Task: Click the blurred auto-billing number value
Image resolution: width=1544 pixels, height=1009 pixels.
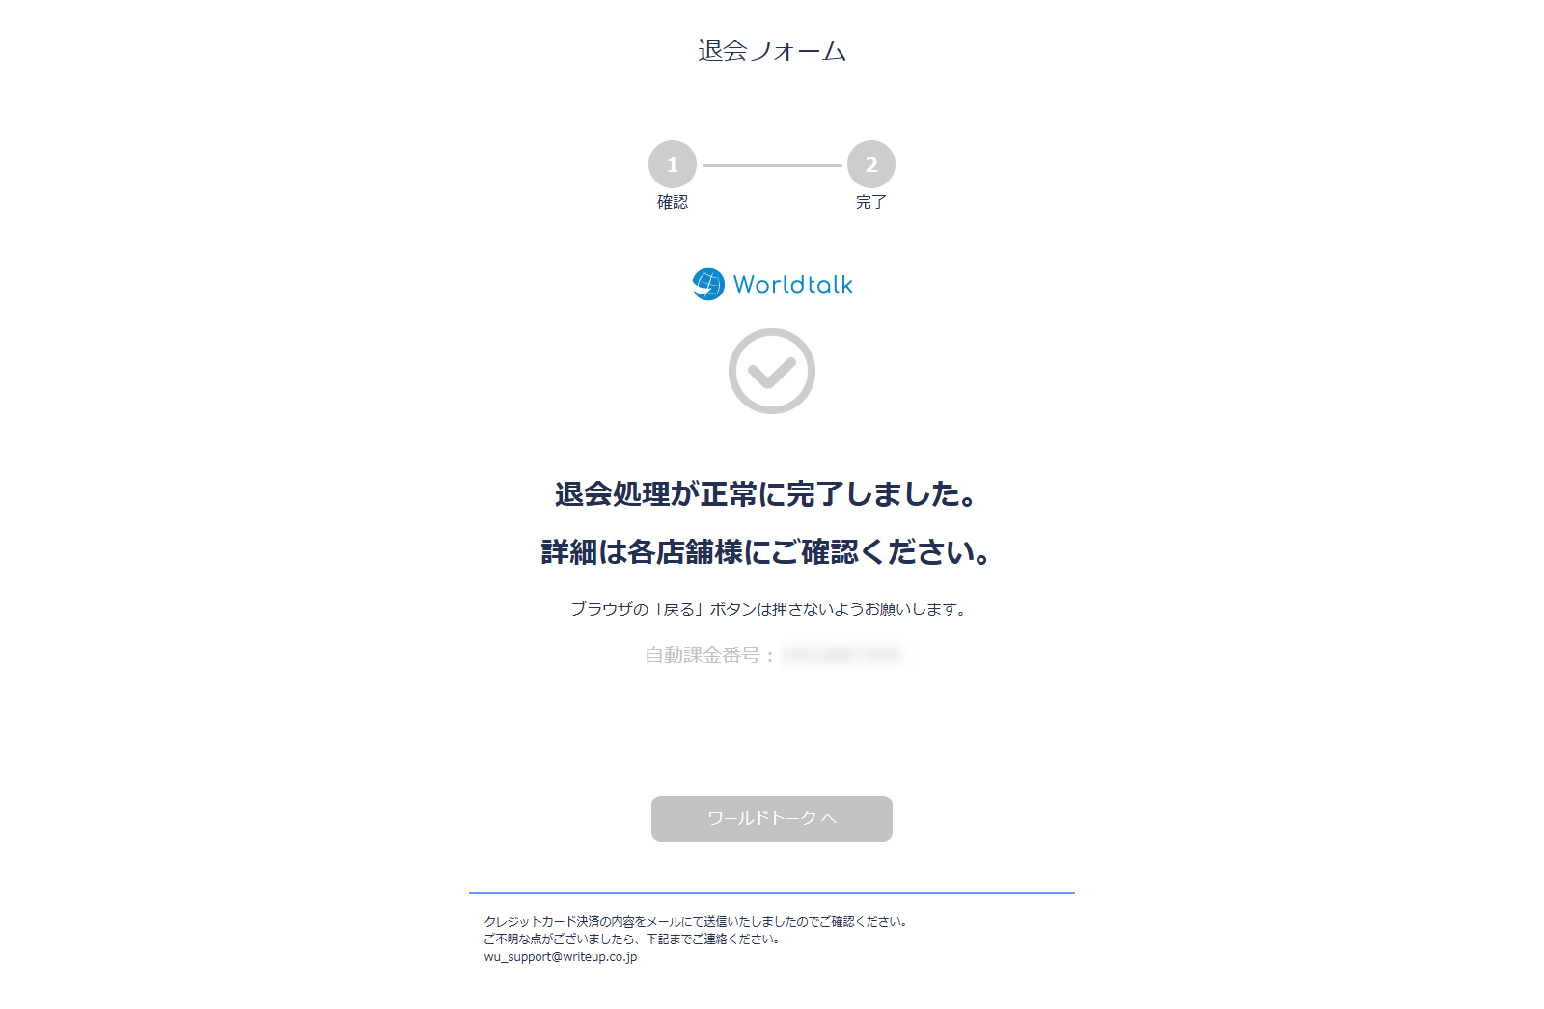Action: [x=842, y=656]
